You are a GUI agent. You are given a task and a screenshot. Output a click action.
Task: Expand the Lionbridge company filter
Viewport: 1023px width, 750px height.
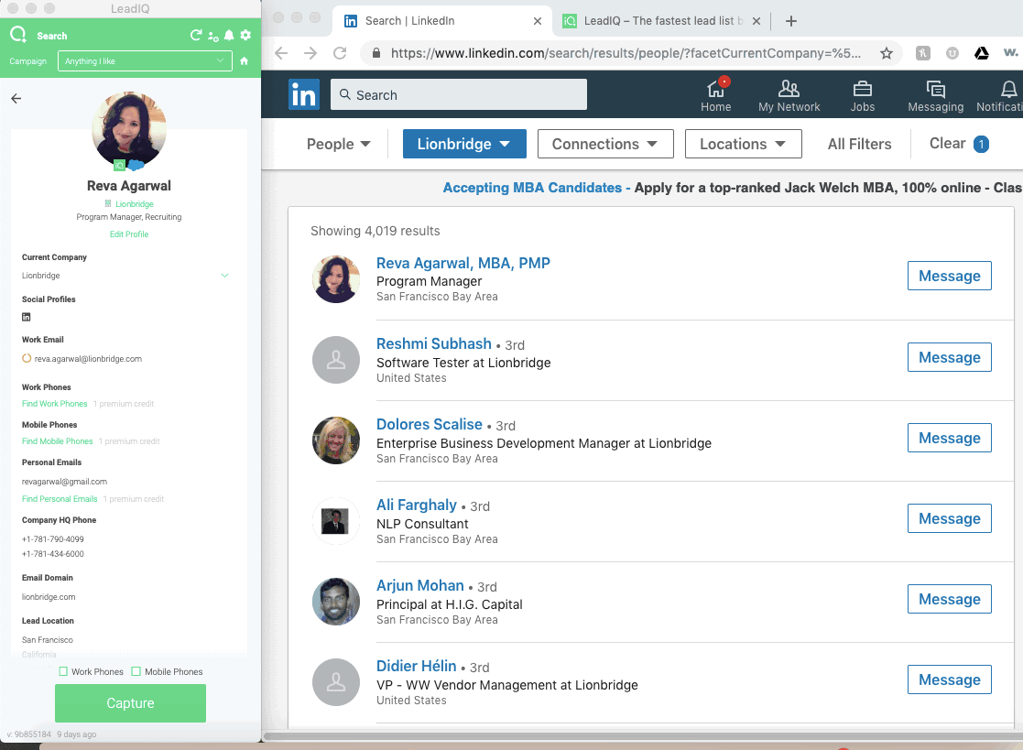click(463, 144)
